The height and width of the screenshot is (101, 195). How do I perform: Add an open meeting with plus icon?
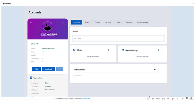159,50
